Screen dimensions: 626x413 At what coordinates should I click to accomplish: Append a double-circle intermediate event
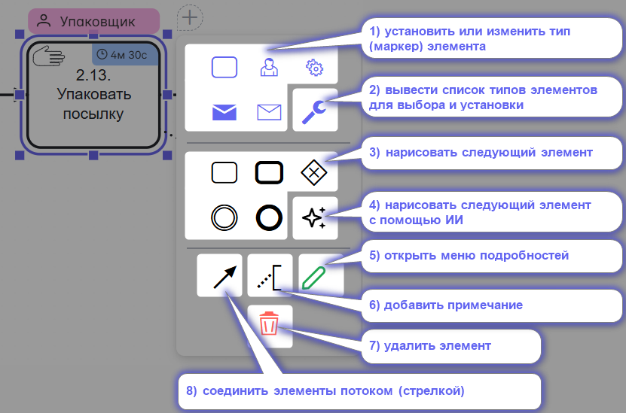tap(224, 217)
